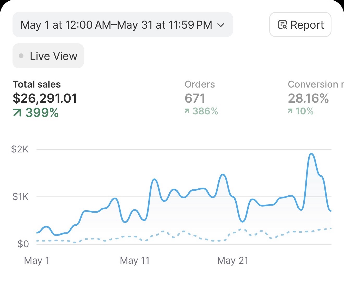Viewport: 344px width, 284px height.
Task: Click the up arrow beside 10%
Action: pyautogui.click(x=290, y=111)
